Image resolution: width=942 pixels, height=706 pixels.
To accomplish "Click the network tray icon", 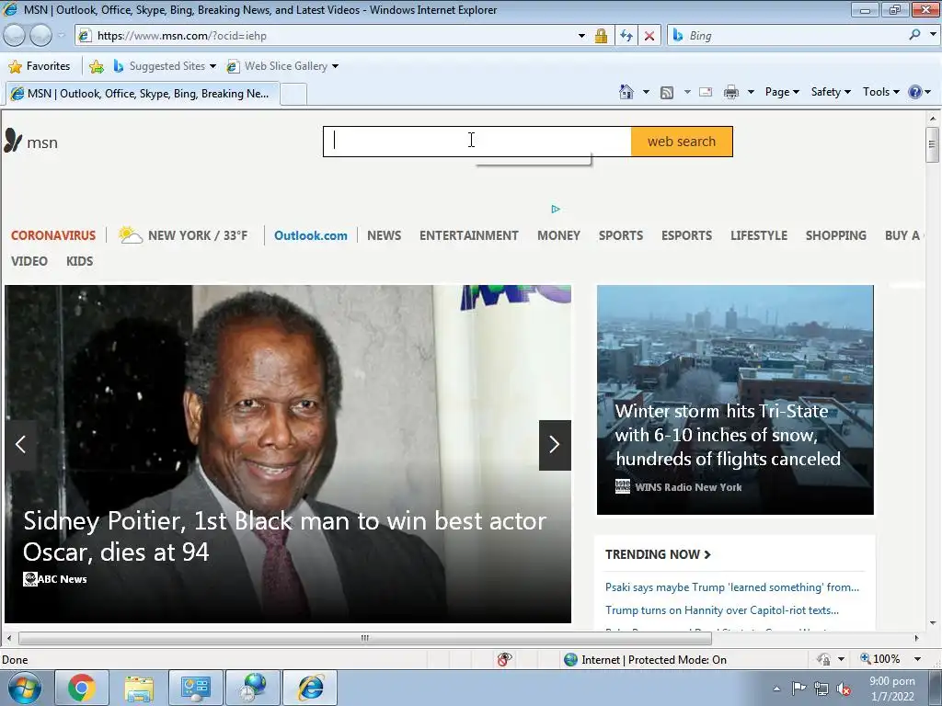I will 821,689.
